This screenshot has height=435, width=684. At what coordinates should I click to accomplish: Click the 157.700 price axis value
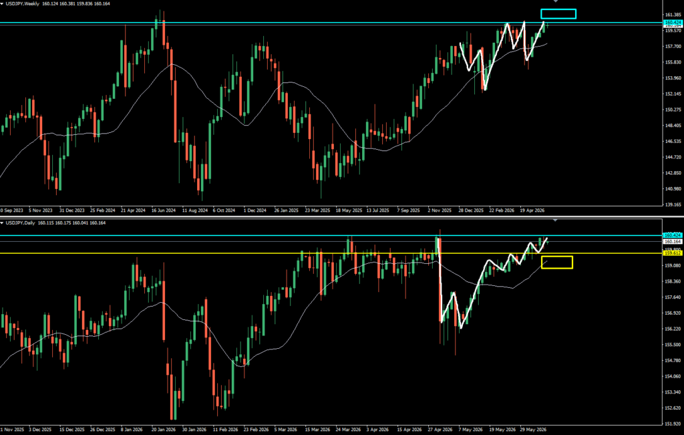(673, 46)
